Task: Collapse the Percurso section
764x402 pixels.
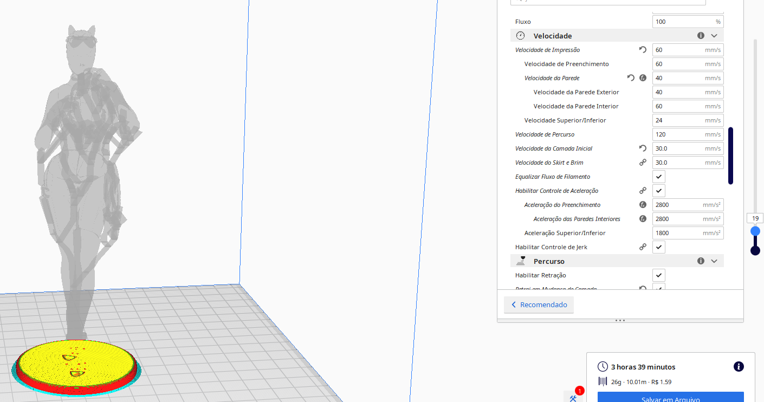Action: click(714, 261)
